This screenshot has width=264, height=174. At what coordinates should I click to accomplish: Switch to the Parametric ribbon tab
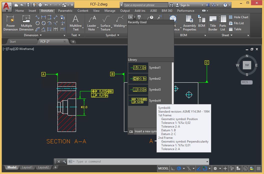[65, 11]
